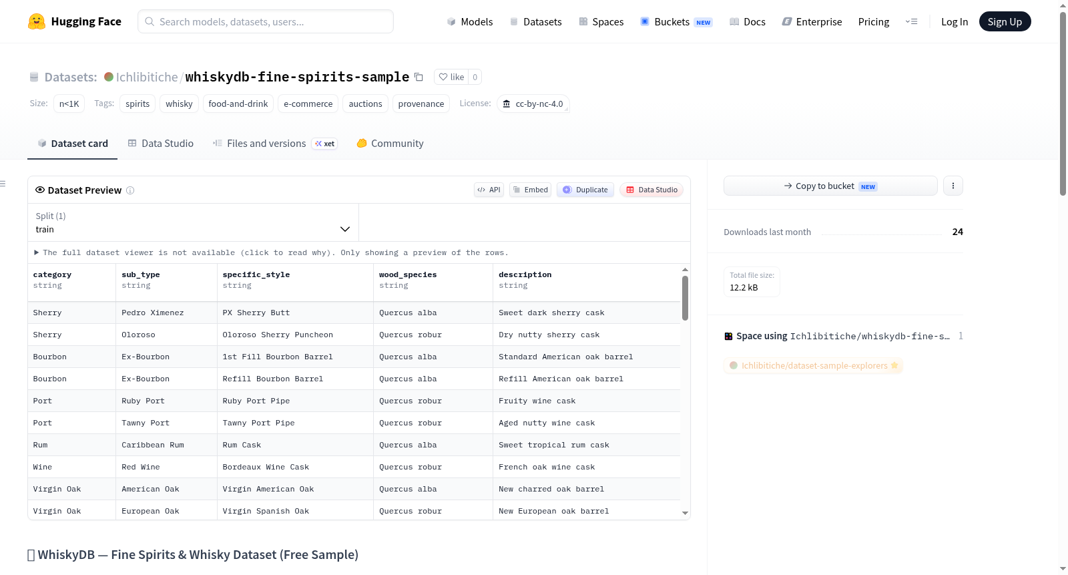Click the '1st Fill Bourbon Barrel' cell
The width and height of the screenshot is (1068, 575).
click(296, 357)
